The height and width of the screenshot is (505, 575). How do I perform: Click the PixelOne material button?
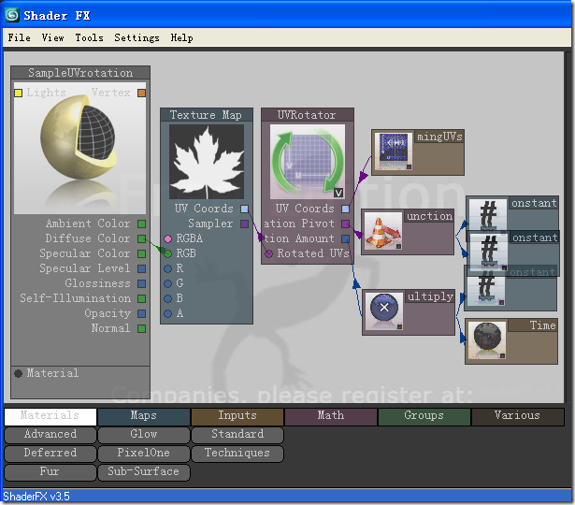tap(144, 454)
